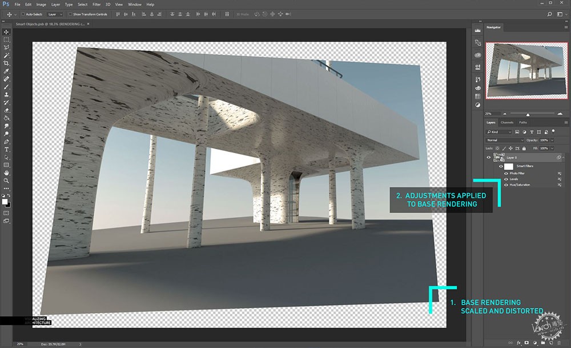Open the Opacity slider dropdown arrow

[x=552, y=141]
